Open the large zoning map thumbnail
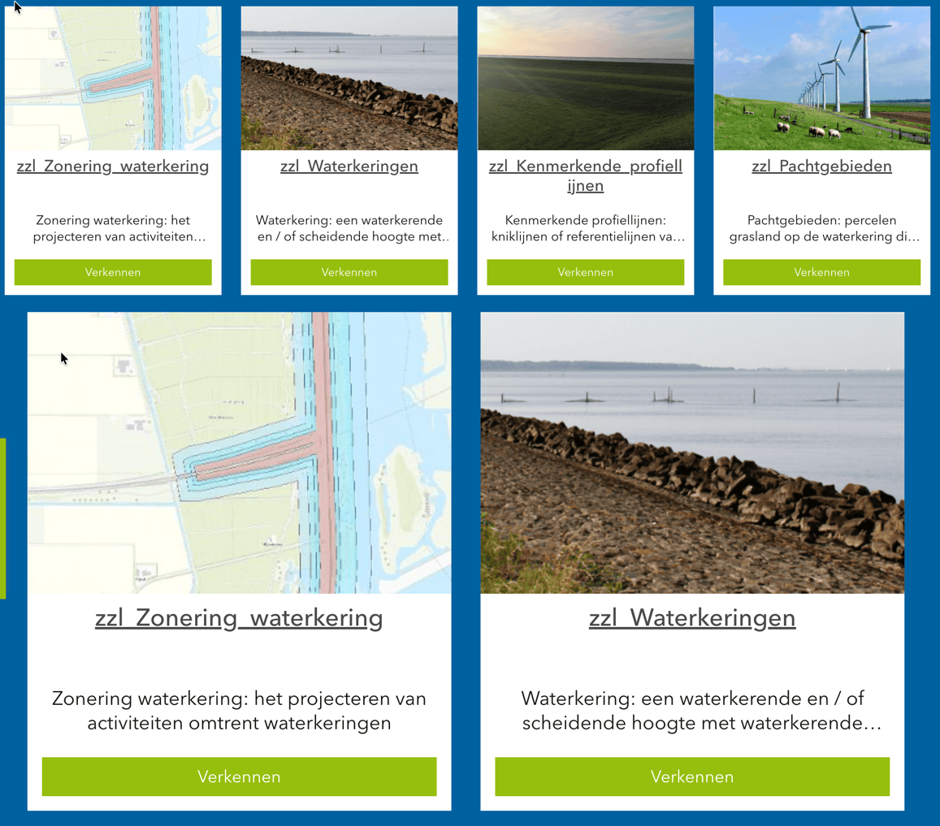This screenshot has width=940, height=826. point(239,452)
